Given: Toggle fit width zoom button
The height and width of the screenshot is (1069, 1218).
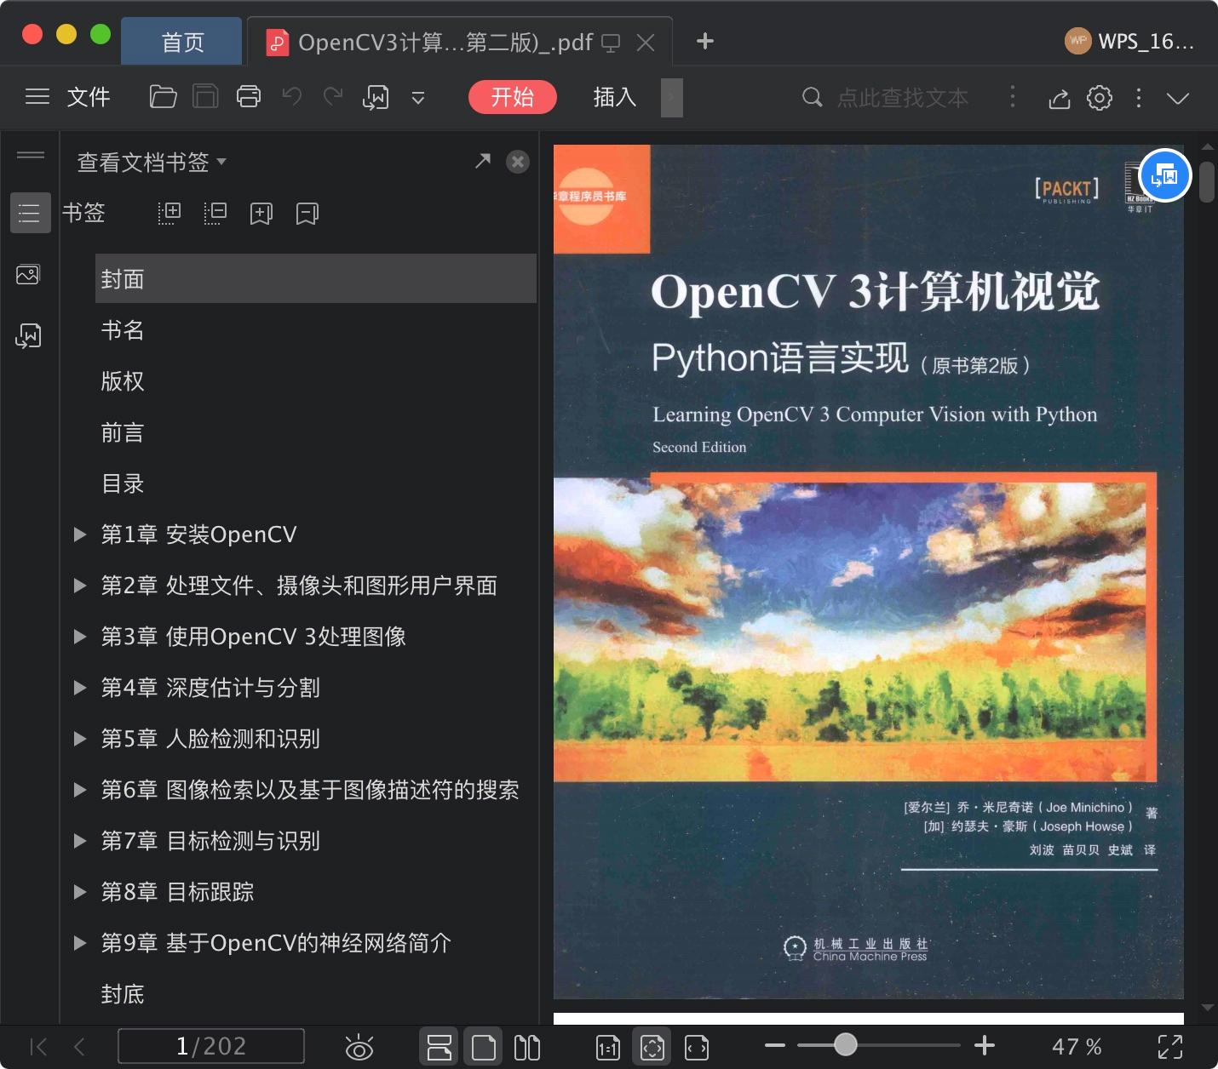Looking at the screenshot, I should [x=697, y=1048].
